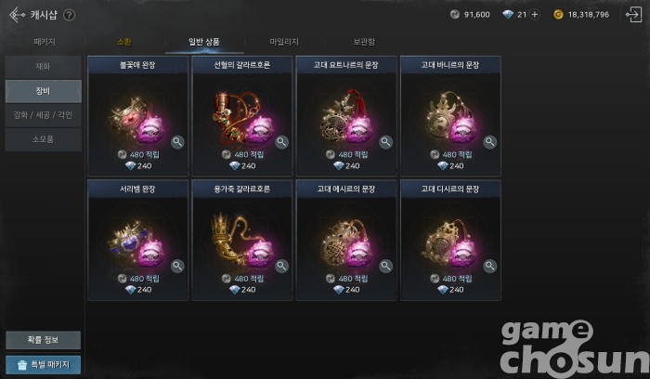Select the 강화 / 세공 / 각인 category
650x379 pixels.
(x=43, y=115)
